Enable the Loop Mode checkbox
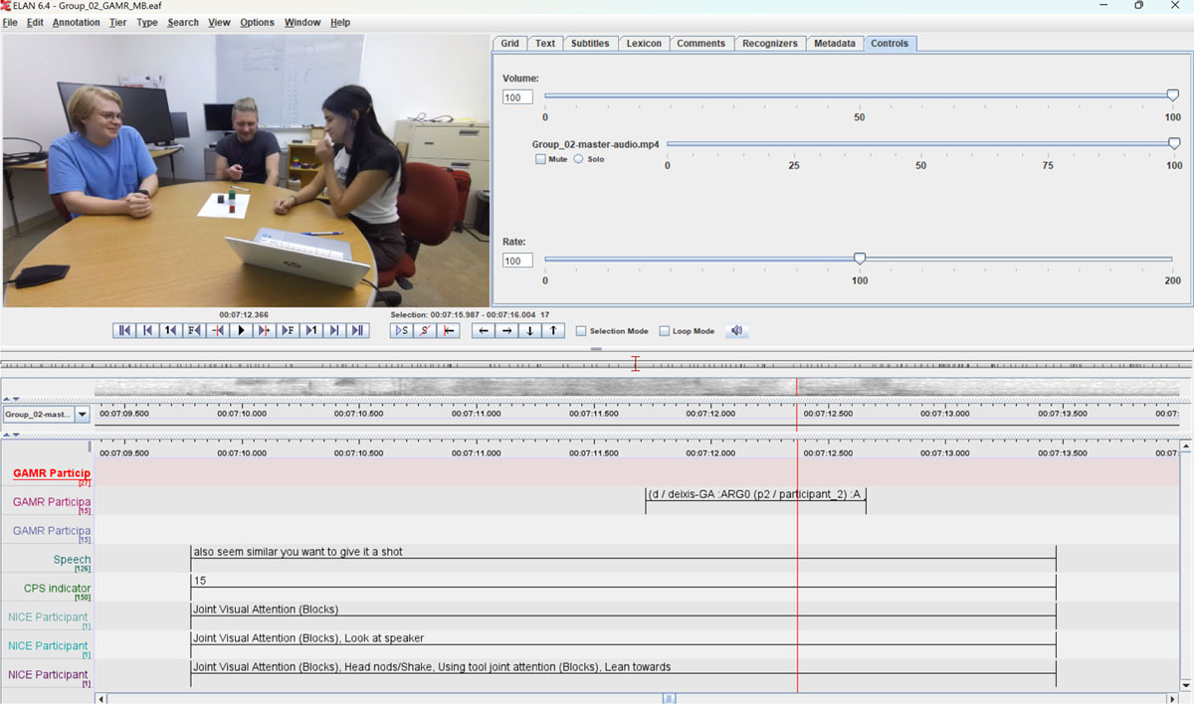This screenshot has width=1194, height=704. 665,331
